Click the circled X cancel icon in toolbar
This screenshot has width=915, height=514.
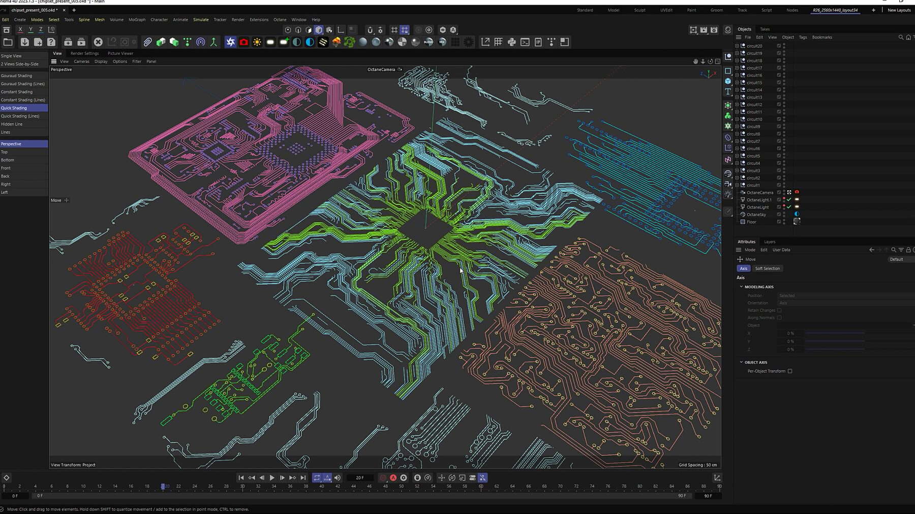[x=98, y=42]
